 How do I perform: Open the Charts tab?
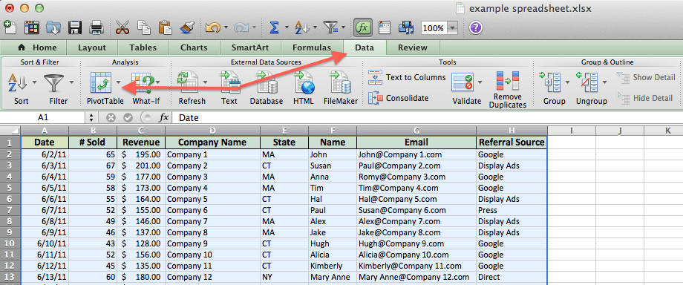pyautogui.click(x=194, y=48)
